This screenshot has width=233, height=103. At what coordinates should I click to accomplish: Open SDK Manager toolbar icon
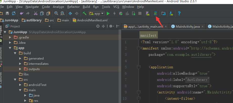pos(171,14)
